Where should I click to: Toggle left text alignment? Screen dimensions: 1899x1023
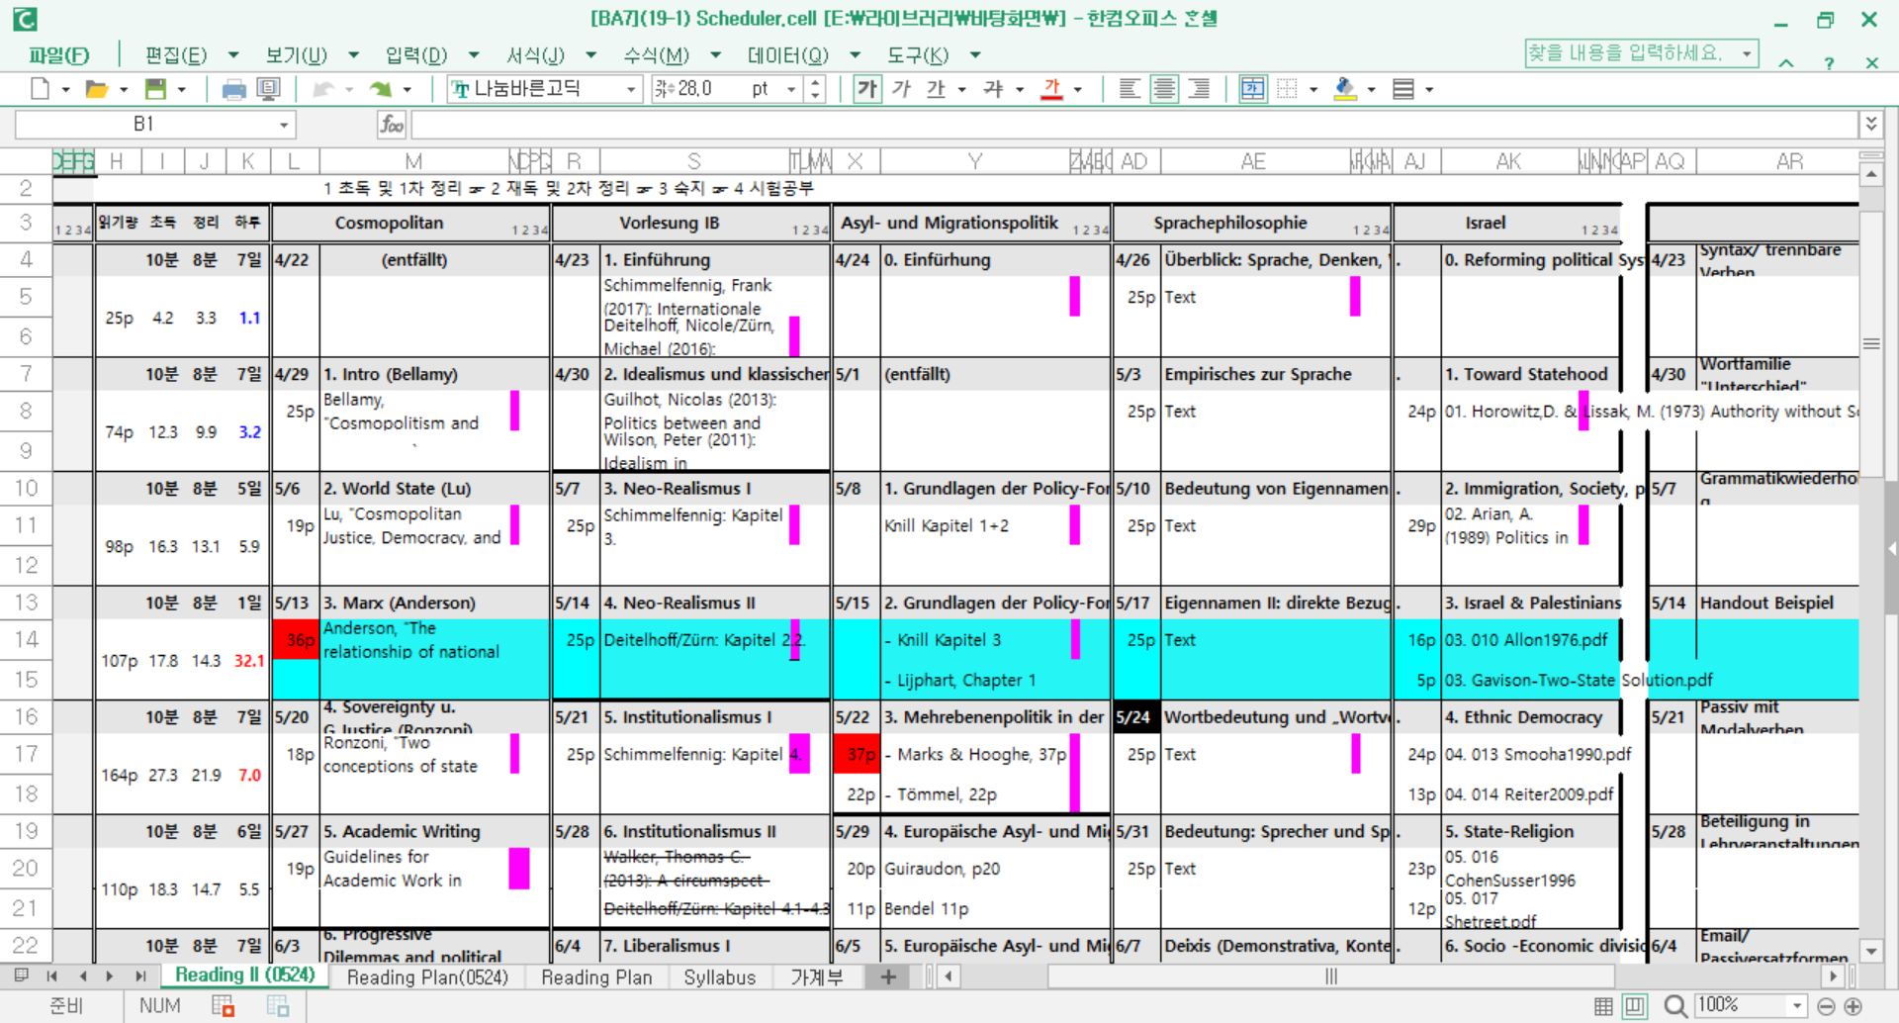1129,89
